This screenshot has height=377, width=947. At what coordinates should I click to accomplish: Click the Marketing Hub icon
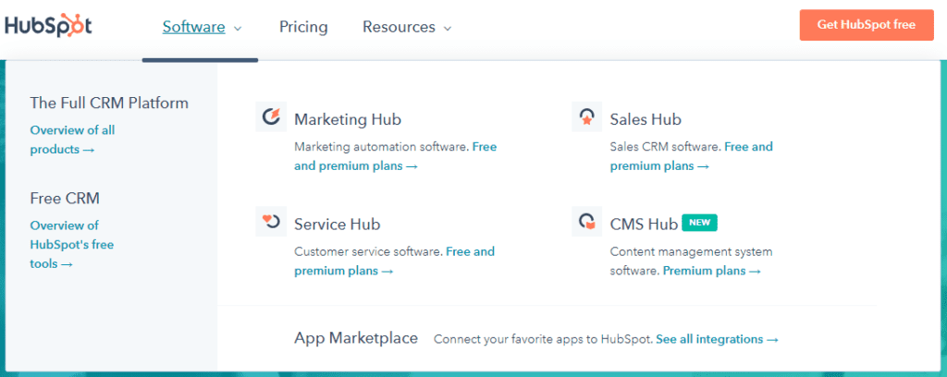point(271,117)
